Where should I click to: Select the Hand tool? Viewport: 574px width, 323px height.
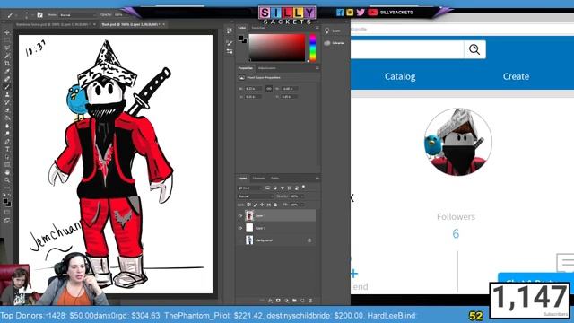pos(7,172)
